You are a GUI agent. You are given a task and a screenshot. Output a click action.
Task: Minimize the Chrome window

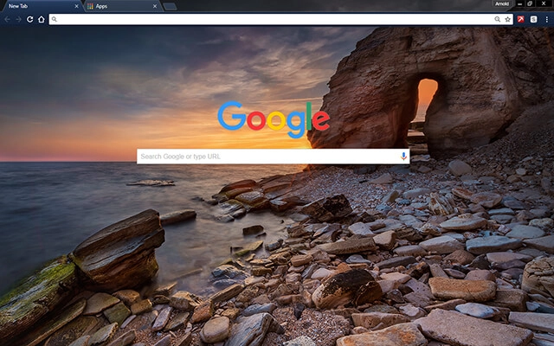coord(519,3)
